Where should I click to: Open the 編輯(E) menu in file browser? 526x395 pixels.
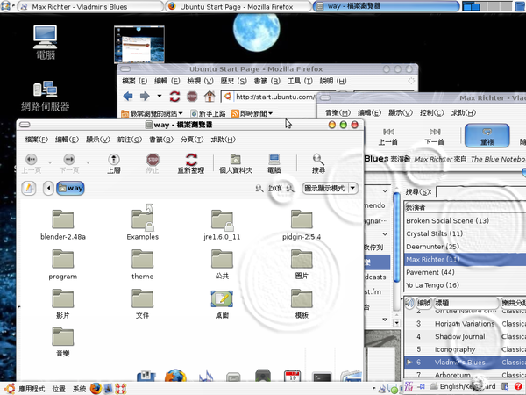67,140
